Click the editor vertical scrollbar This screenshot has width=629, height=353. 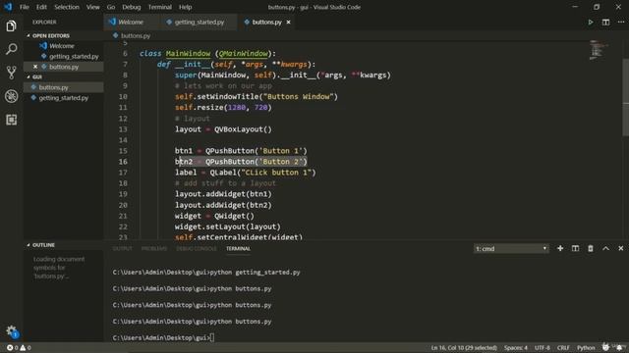click(625, 97)
